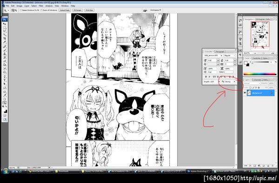Toggle Faux Italic in Character panel

click(x=209, y=77)
